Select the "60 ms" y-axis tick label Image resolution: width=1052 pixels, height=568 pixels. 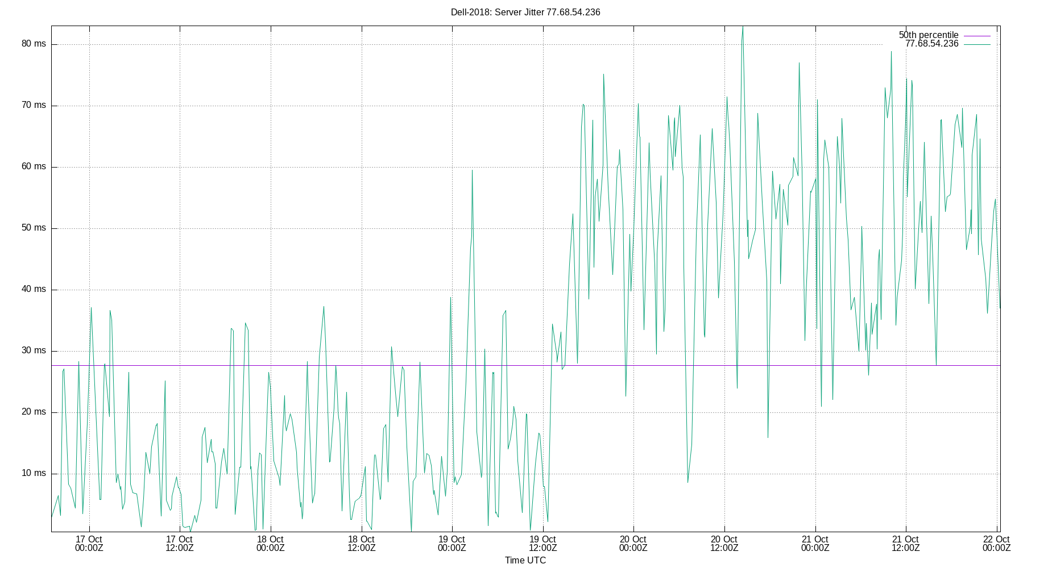[x=34, y=166]
